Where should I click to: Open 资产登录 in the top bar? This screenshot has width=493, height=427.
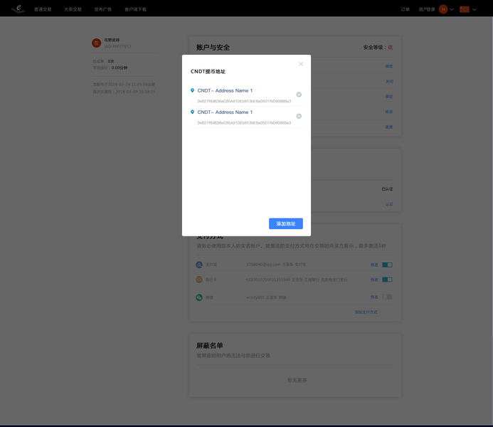[x=427, y=9]
